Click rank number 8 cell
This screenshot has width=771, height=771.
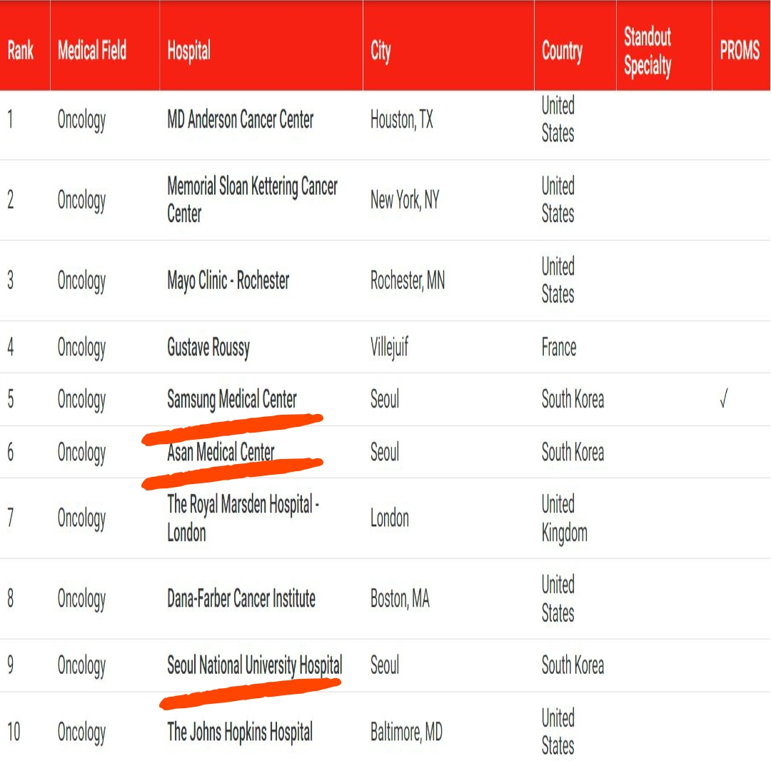[x=10, y=599]
